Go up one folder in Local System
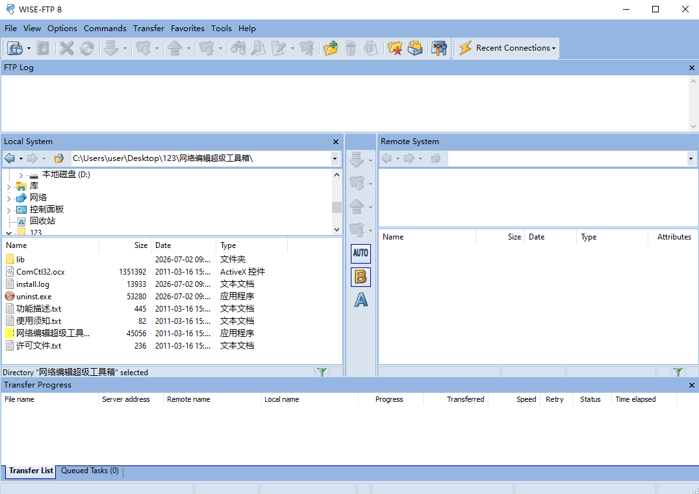Viewport: 699px width, 494px height. [x=59, y=158]
